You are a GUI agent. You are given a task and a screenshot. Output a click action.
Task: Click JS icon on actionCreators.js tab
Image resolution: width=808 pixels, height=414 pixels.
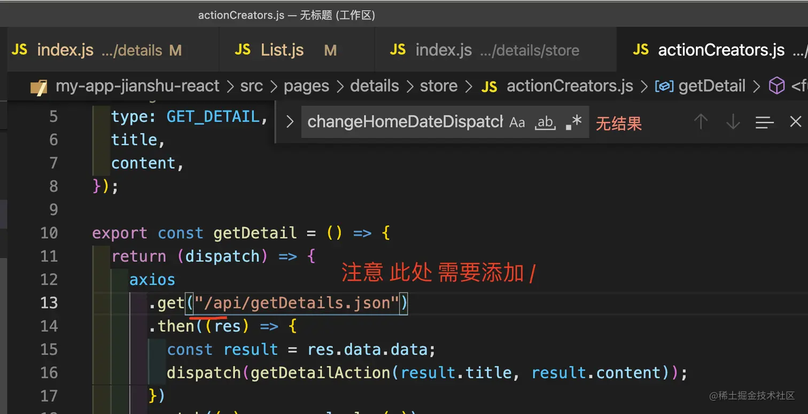(641, 50)
